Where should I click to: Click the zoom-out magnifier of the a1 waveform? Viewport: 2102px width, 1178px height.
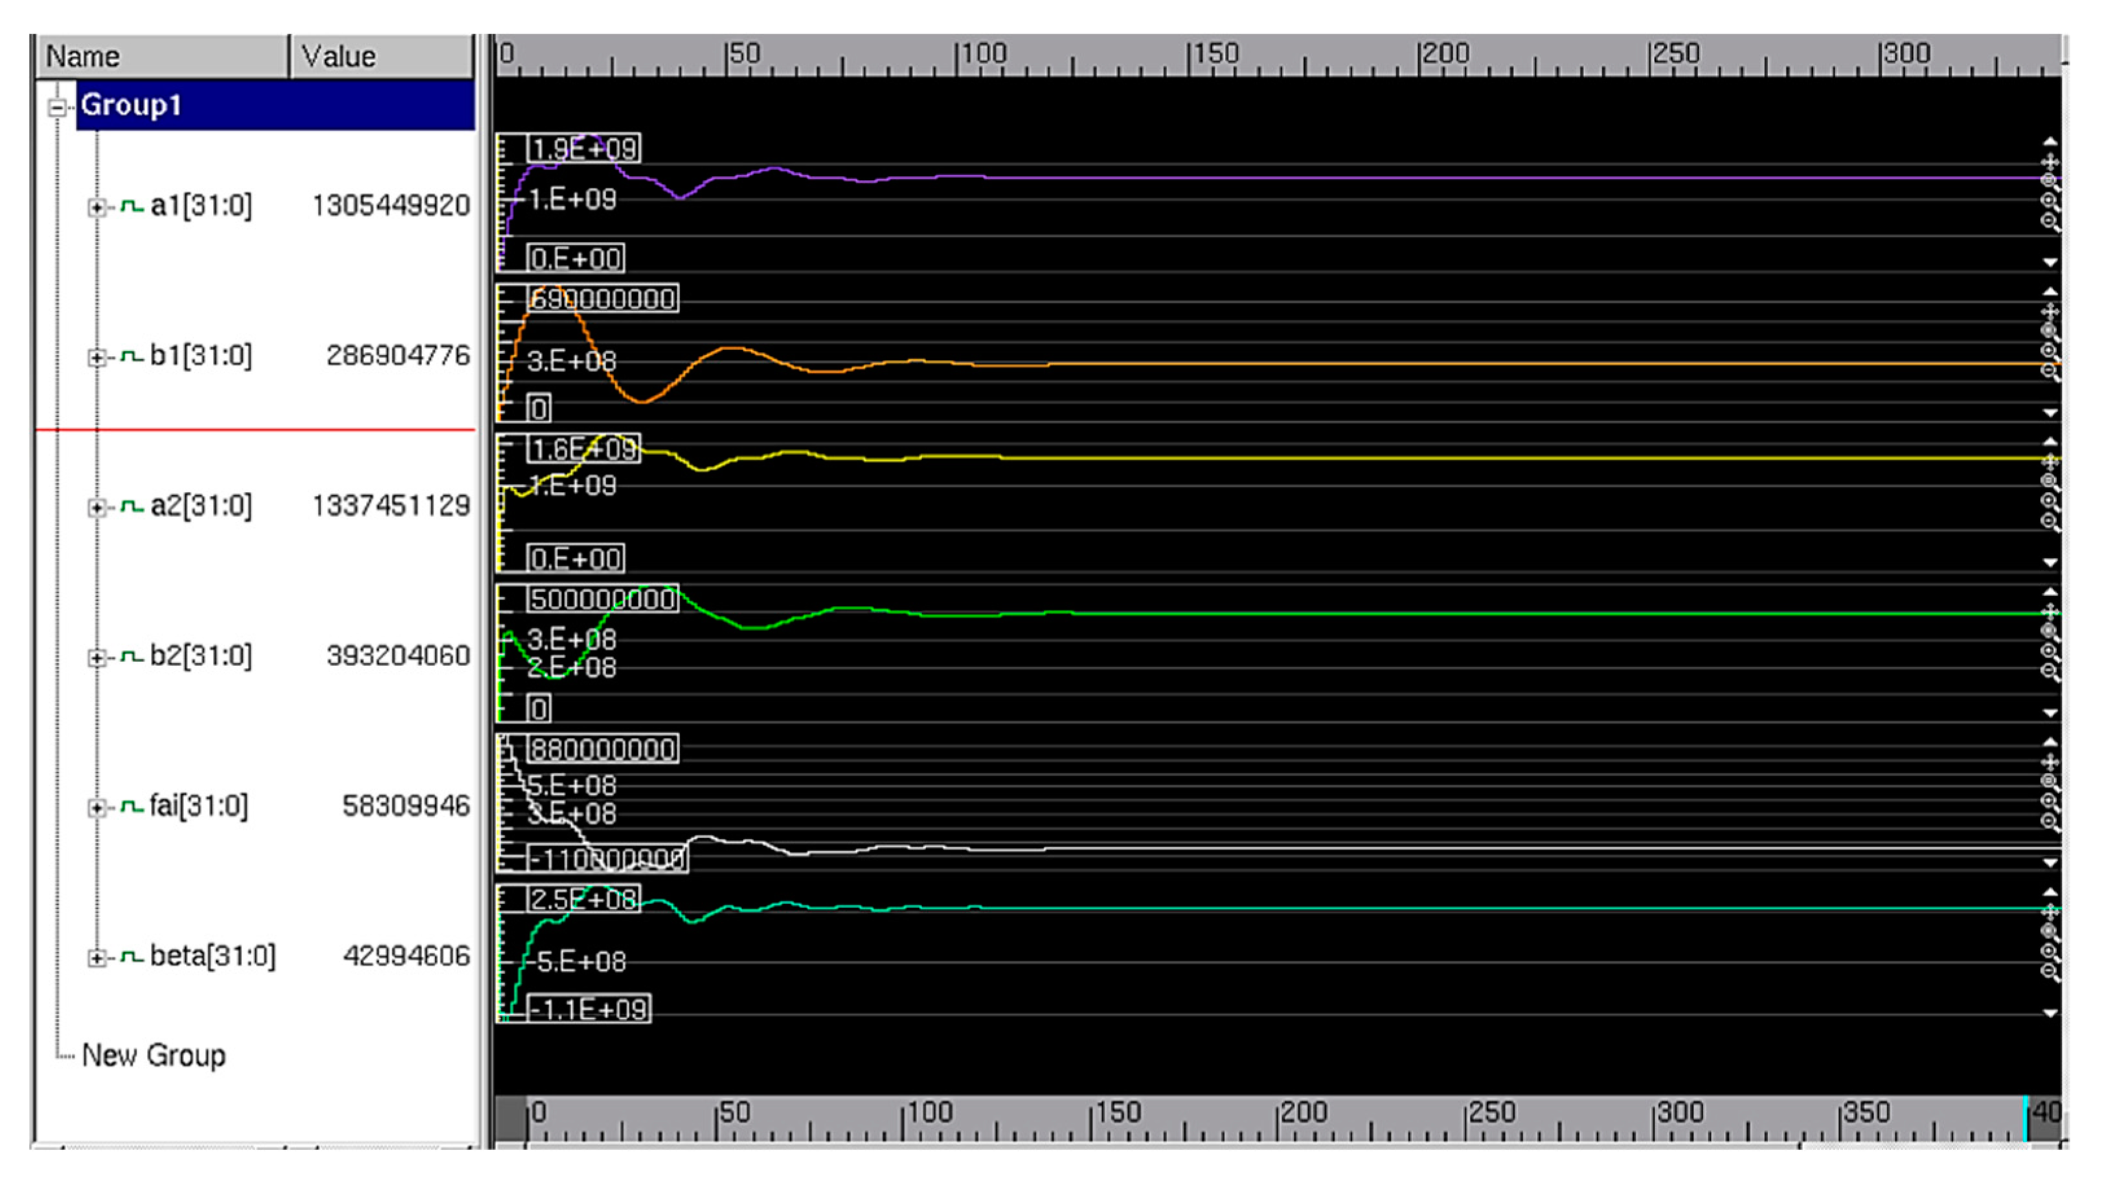pyautogui.click(x=2050, y=221)
